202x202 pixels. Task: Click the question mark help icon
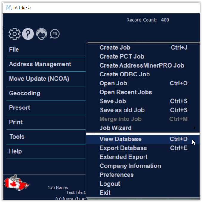click(28, 34)
